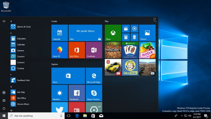The image size is (211, 119).
Task: Click the letter C group header
Action: point(11,33)
